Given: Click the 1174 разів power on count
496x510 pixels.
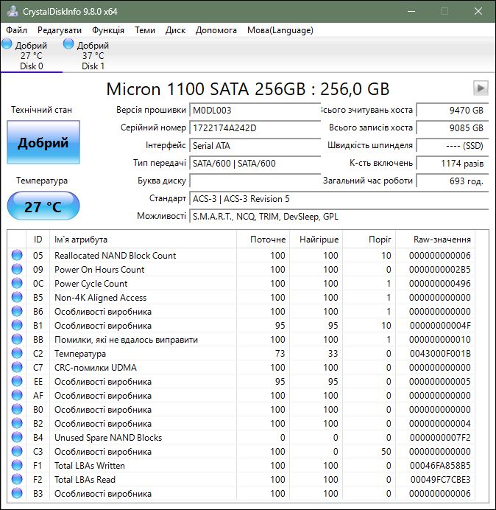Looking at the screenshot, I should [x=452, y=163].
